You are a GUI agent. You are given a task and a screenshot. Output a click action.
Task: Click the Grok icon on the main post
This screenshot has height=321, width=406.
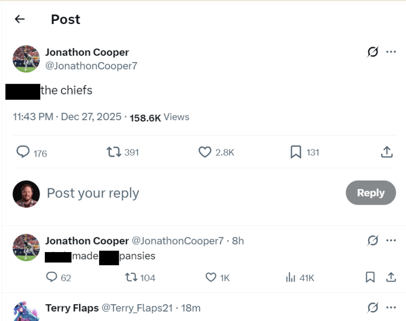[373, 52]
